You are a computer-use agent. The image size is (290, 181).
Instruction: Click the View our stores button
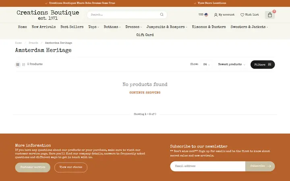[71, 167]
